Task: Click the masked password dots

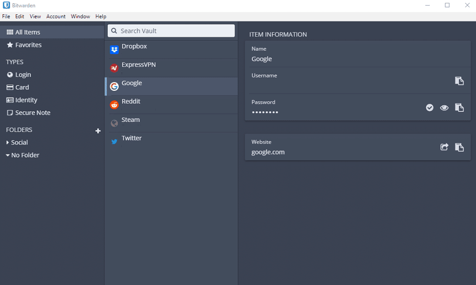Action: coord(265,112)
